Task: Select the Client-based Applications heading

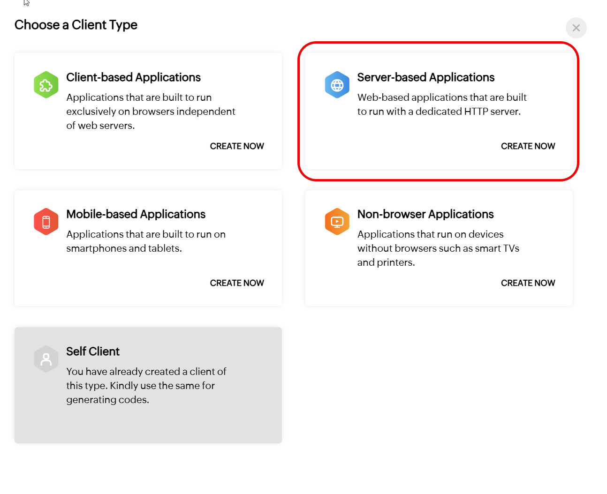Action: click(133, 77)
